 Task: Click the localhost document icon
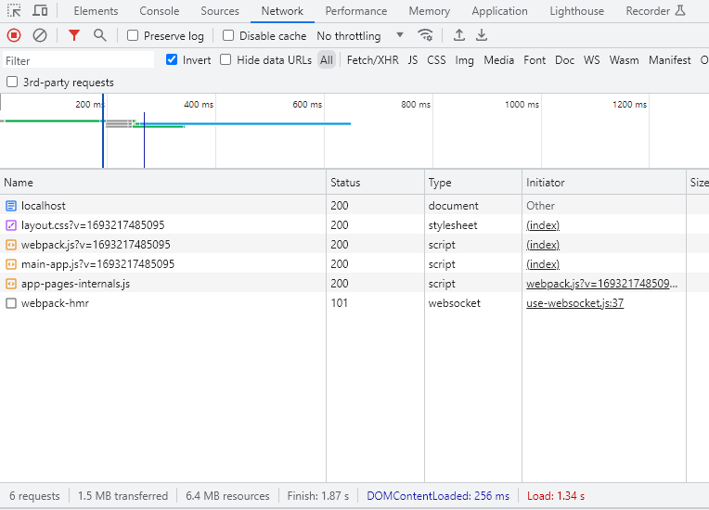coord(11,206)
